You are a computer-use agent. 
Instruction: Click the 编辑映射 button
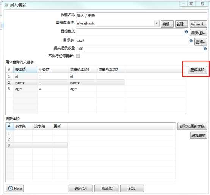pos(199,135)
